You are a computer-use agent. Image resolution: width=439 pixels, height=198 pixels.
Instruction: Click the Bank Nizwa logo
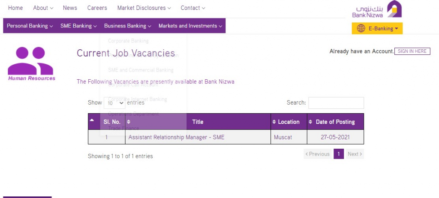click(377, 9)
